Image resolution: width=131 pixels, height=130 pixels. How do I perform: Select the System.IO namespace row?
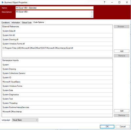click(57, 77)
